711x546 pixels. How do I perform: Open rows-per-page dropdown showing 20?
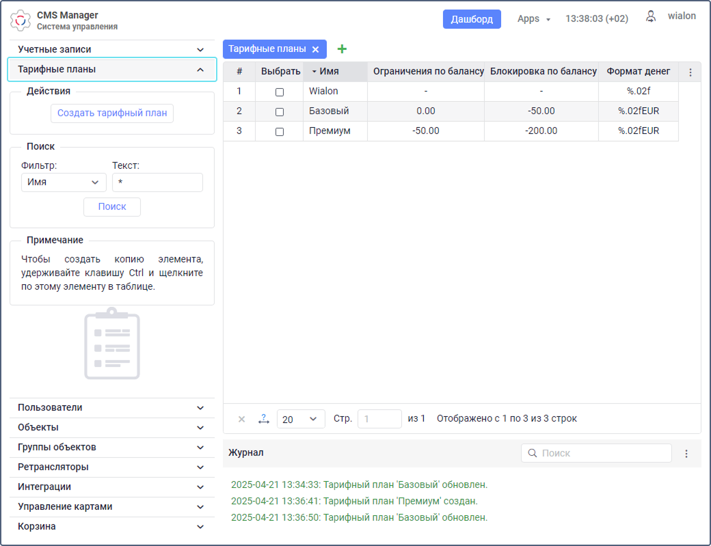pos(301,419)
